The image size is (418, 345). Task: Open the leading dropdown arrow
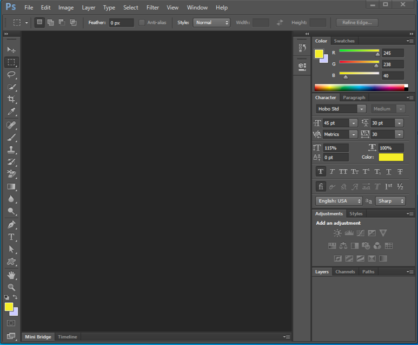(x=399, y=123)
